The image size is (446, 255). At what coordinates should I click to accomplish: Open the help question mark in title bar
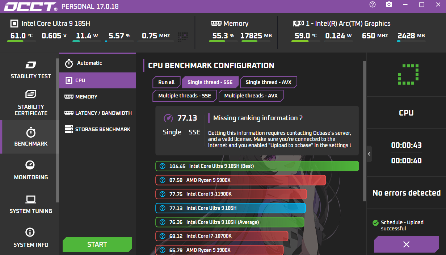tap(373, 5)
